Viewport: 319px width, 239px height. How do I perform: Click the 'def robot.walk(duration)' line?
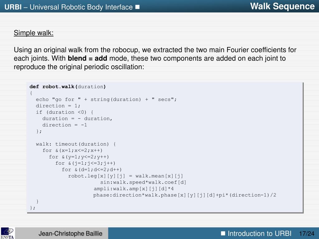point(68,87)
